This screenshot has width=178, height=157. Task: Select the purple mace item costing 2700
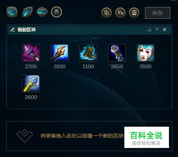click(31, 53)
